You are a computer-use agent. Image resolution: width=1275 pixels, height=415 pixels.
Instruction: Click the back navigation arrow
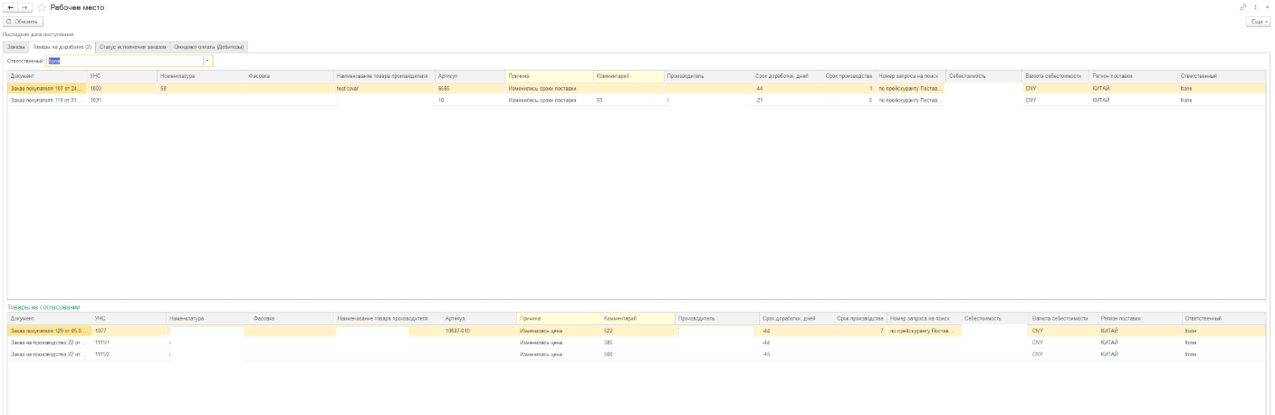[x=11, y=7]
